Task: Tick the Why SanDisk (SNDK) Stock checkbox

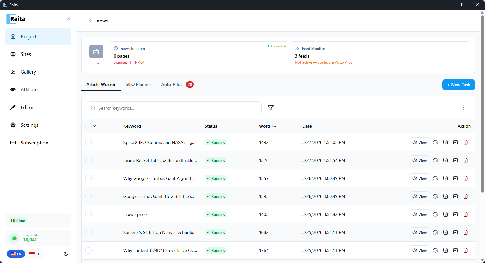Action: [89, 250]
